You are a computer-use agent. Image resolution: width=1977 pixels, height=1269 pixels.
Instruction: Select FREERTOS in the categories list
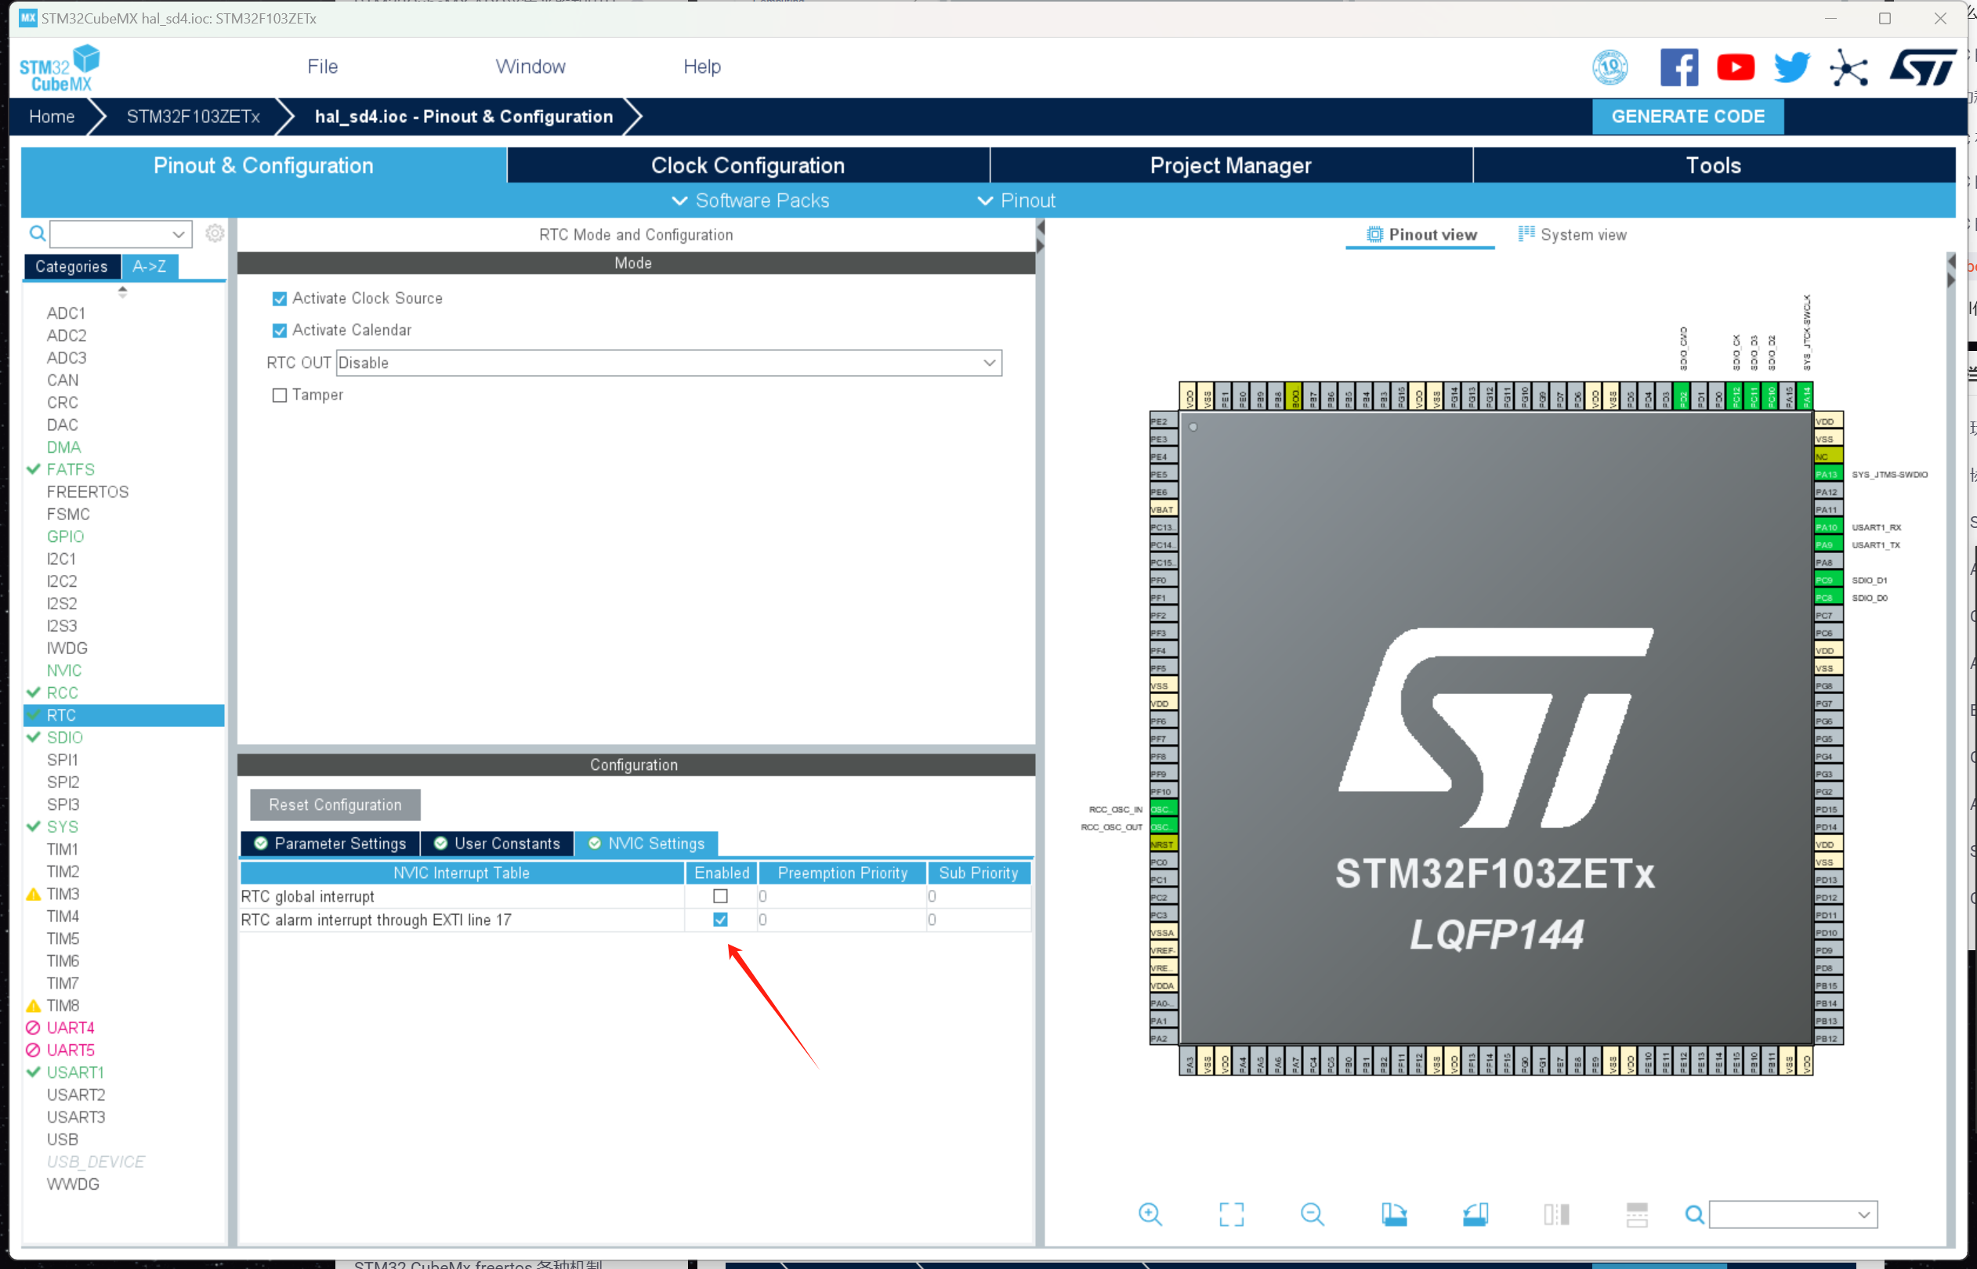pos(87,492)
